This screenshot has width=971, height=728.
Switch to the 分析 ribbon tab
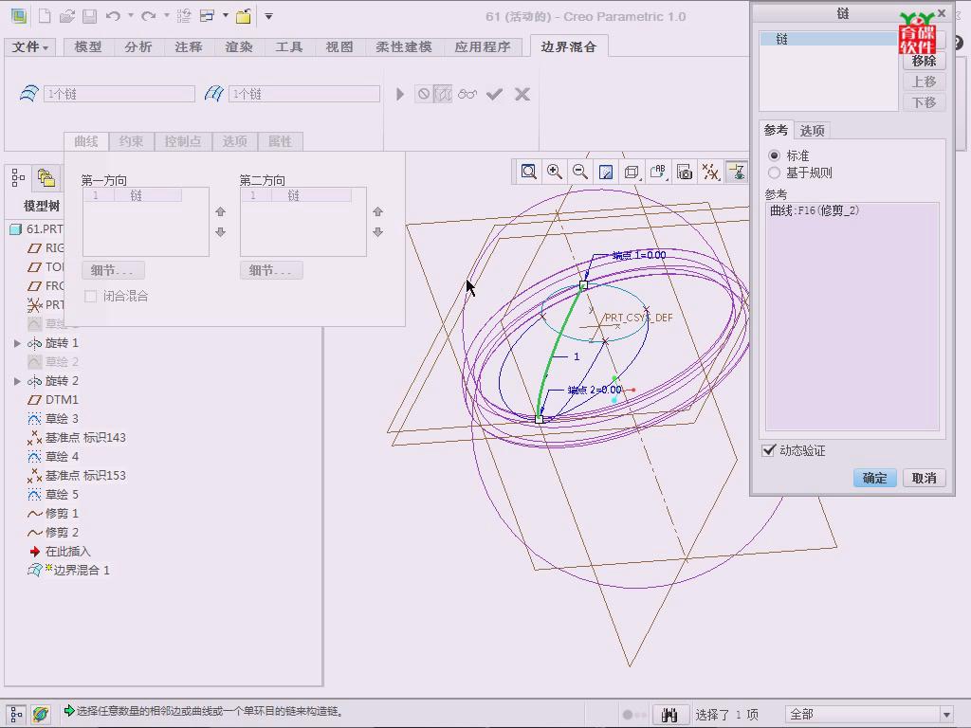point(138,46)
